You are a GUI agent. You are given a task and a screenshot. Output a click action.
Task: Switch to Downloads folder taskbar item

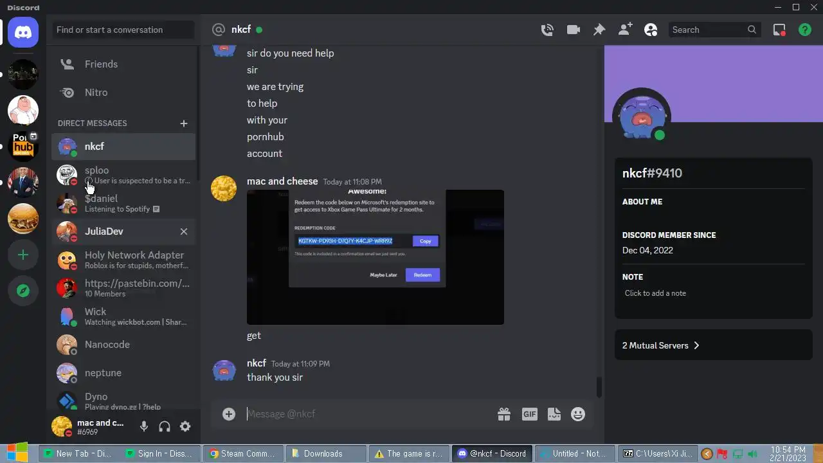[x=325, y=453]
